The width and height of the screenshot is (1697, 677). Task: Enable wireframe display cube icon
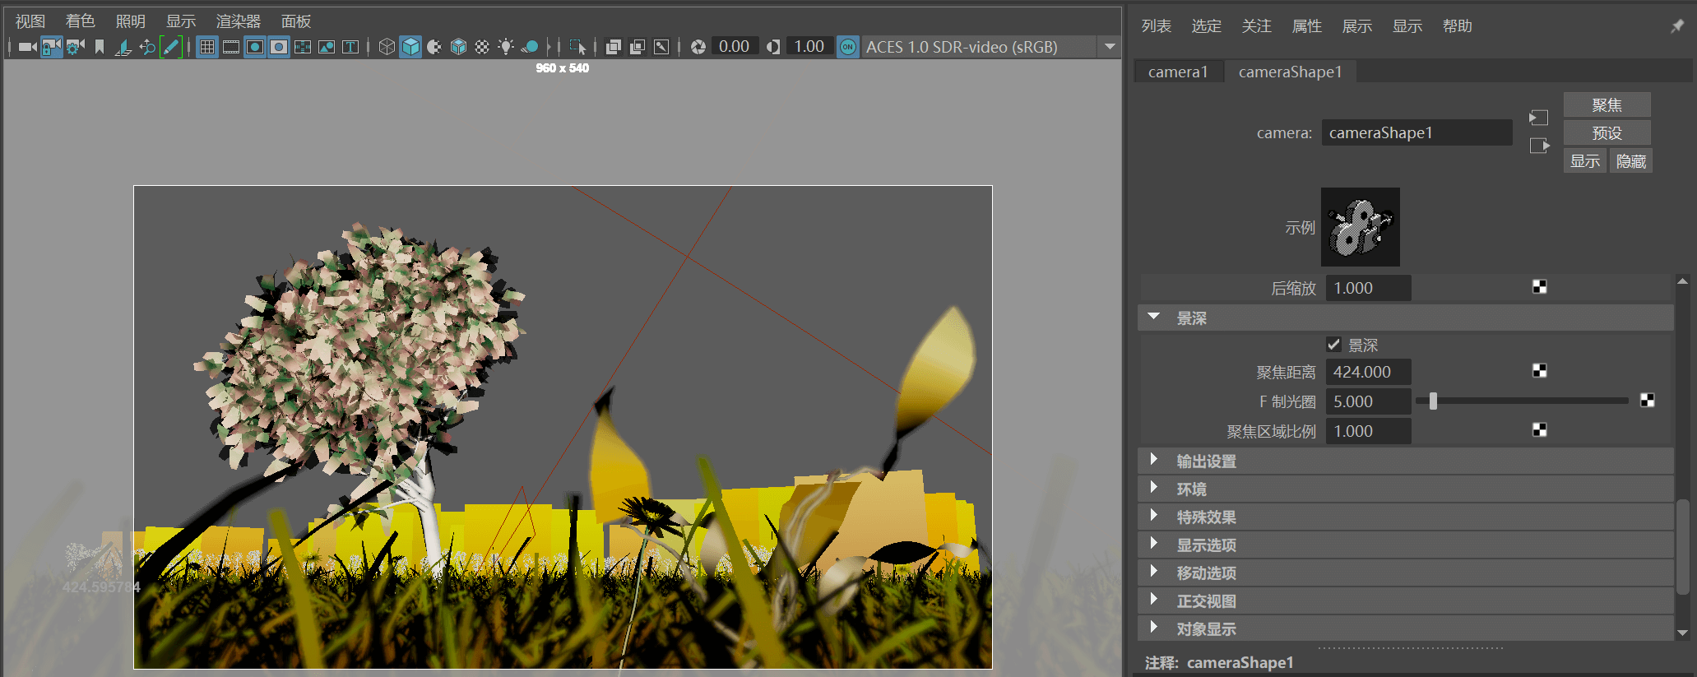click(x=387, y=47)
